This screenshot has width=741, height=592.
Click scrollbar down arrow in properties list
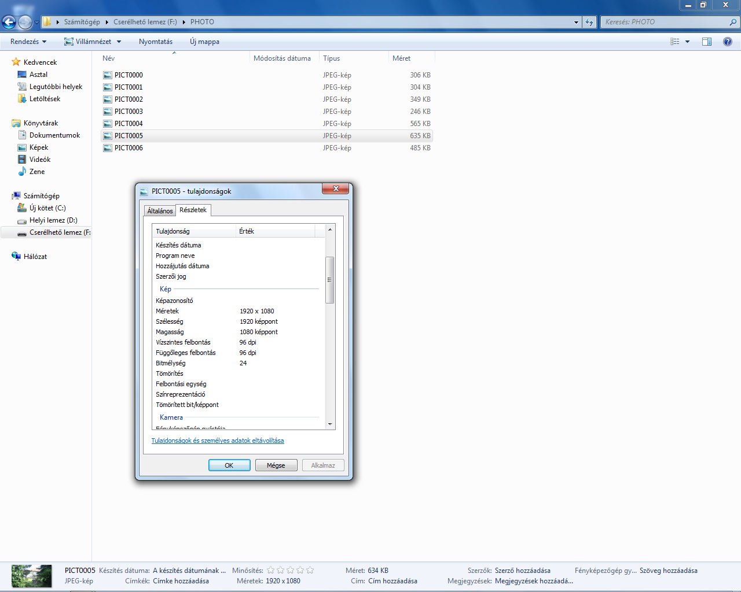pyautogui.click(x=330, y=424)
